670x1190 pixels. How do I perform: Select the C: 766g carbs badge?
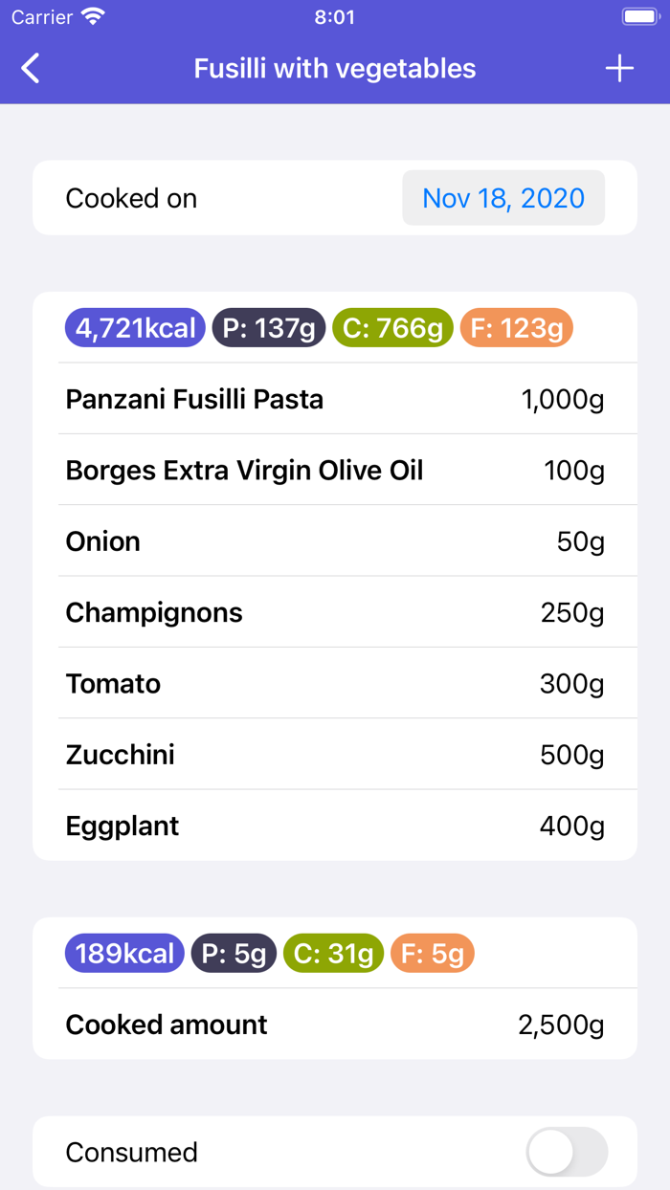click(x=392, y=327)
